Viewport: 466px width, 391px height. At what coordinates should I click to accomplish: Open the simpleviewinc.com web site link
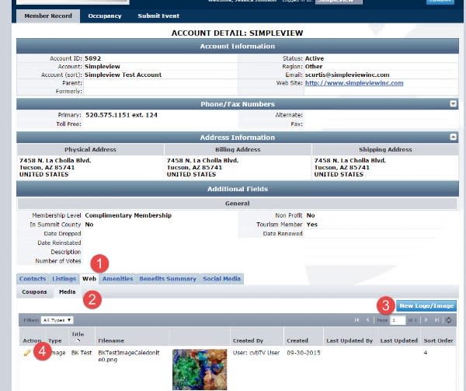coord(354,83)
